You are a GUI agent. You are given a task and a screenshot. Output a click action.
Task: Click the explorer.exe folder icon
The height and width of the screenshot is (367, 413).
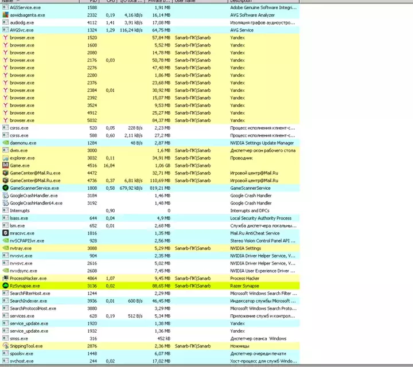click(x=5, y=158)
